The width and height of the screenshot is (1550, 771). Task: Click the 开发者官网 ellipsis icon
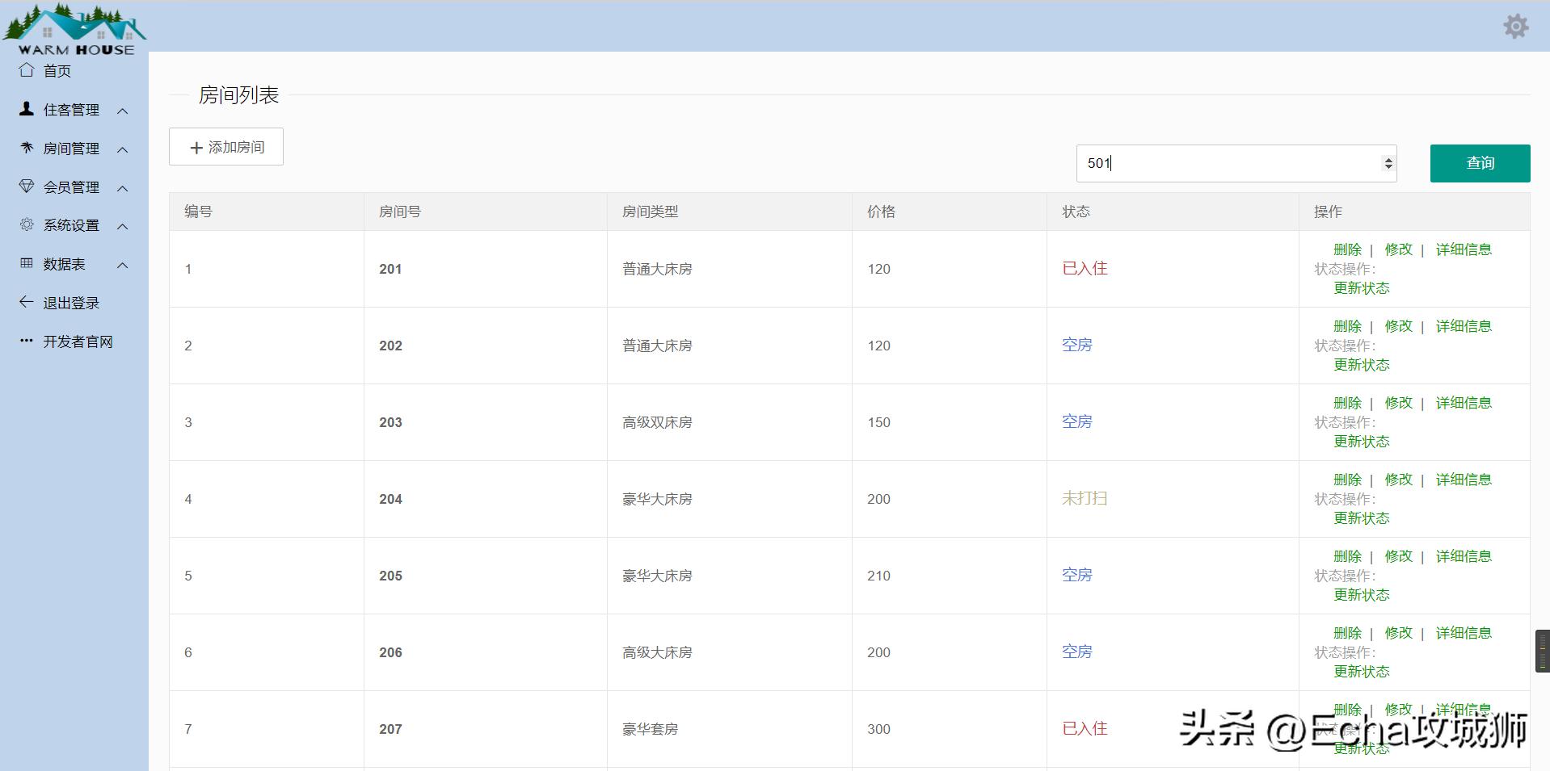pyautogui.click(x=25, y=340)
